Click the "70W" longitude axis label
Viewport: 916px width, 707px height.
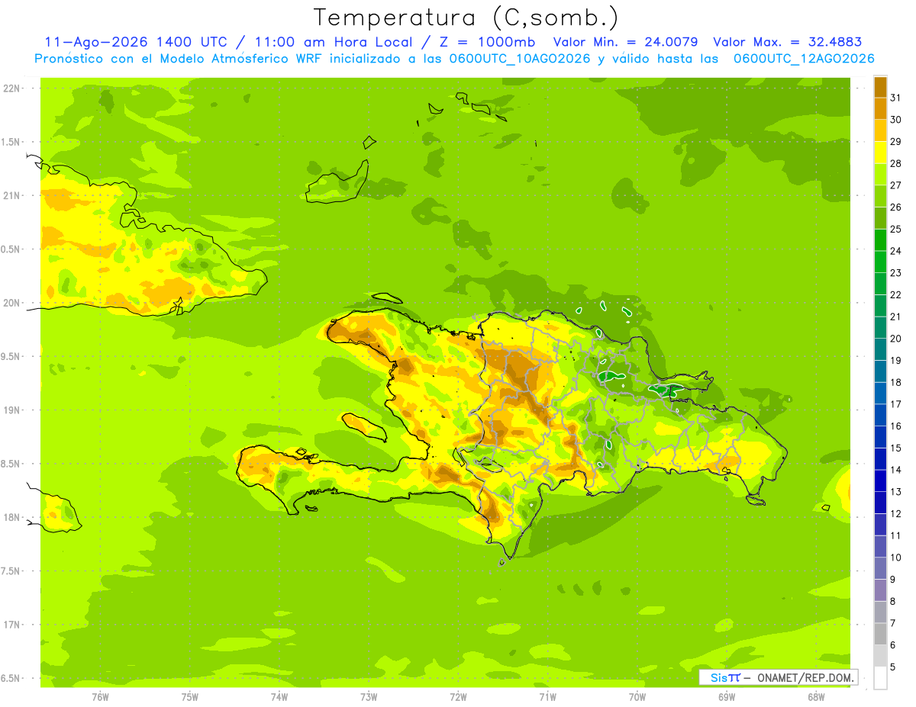tap(637, 697)
